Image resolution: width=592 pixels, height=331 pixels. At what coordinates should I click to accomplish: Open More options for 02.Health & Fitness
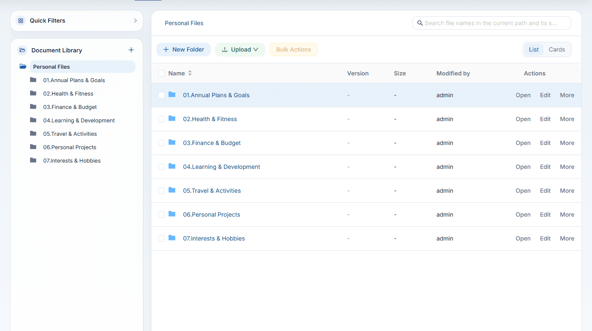click(567, 119)
